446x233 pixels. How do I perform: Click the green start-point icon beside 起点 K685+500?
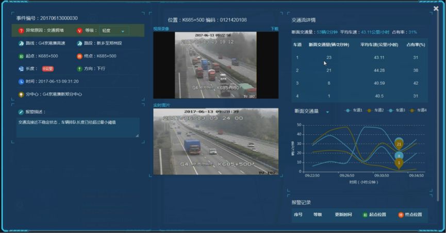(21, 56)
